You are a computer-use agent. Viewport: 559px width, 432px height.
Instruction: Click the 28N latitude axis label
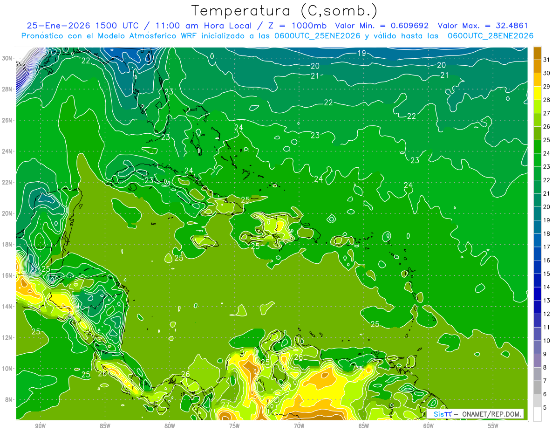tap(7, 89)
